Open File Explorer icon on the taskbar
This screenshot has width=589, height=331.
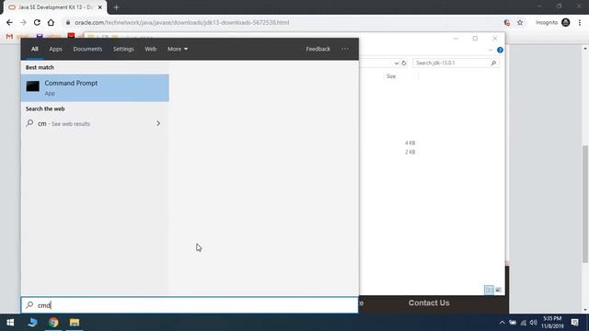click(x=75, y=323)
